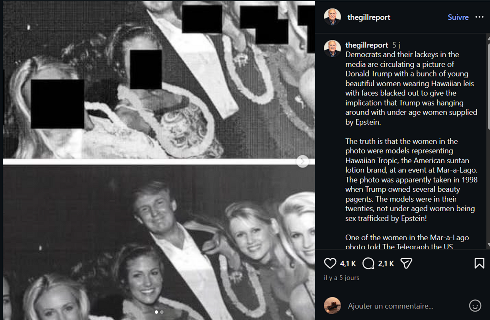The image size is (490, 320).
Task: Save the post with the bookmark icon
Action: pos(479,262)
